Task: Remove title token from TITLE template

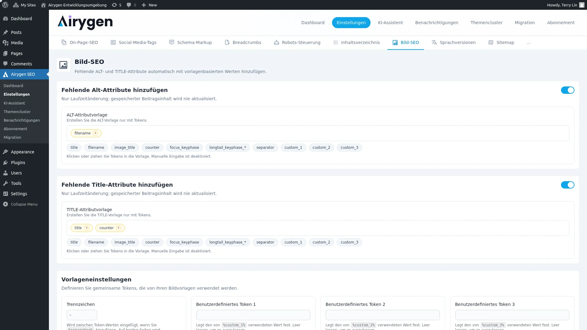Action: coord(87,228)
